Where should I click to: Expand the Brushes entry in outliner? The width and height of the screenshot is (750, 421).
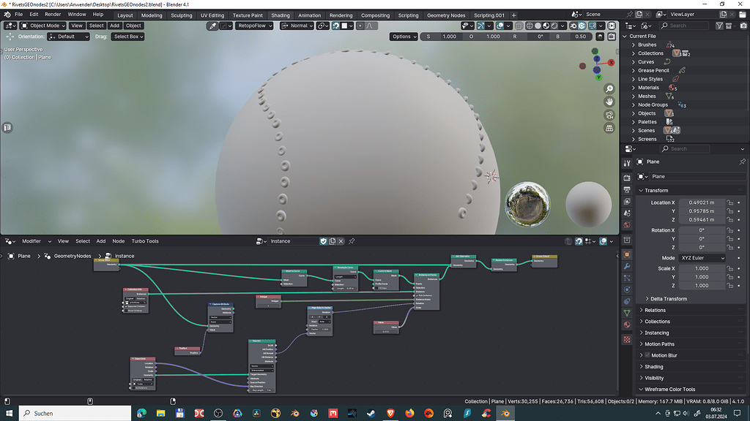click(x=634, y=45)
